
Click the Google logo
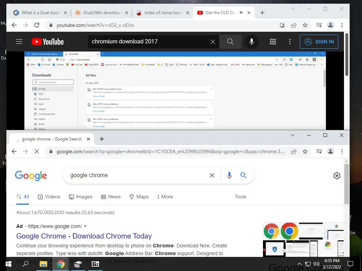pyautogui.click(x=31, y=176)
